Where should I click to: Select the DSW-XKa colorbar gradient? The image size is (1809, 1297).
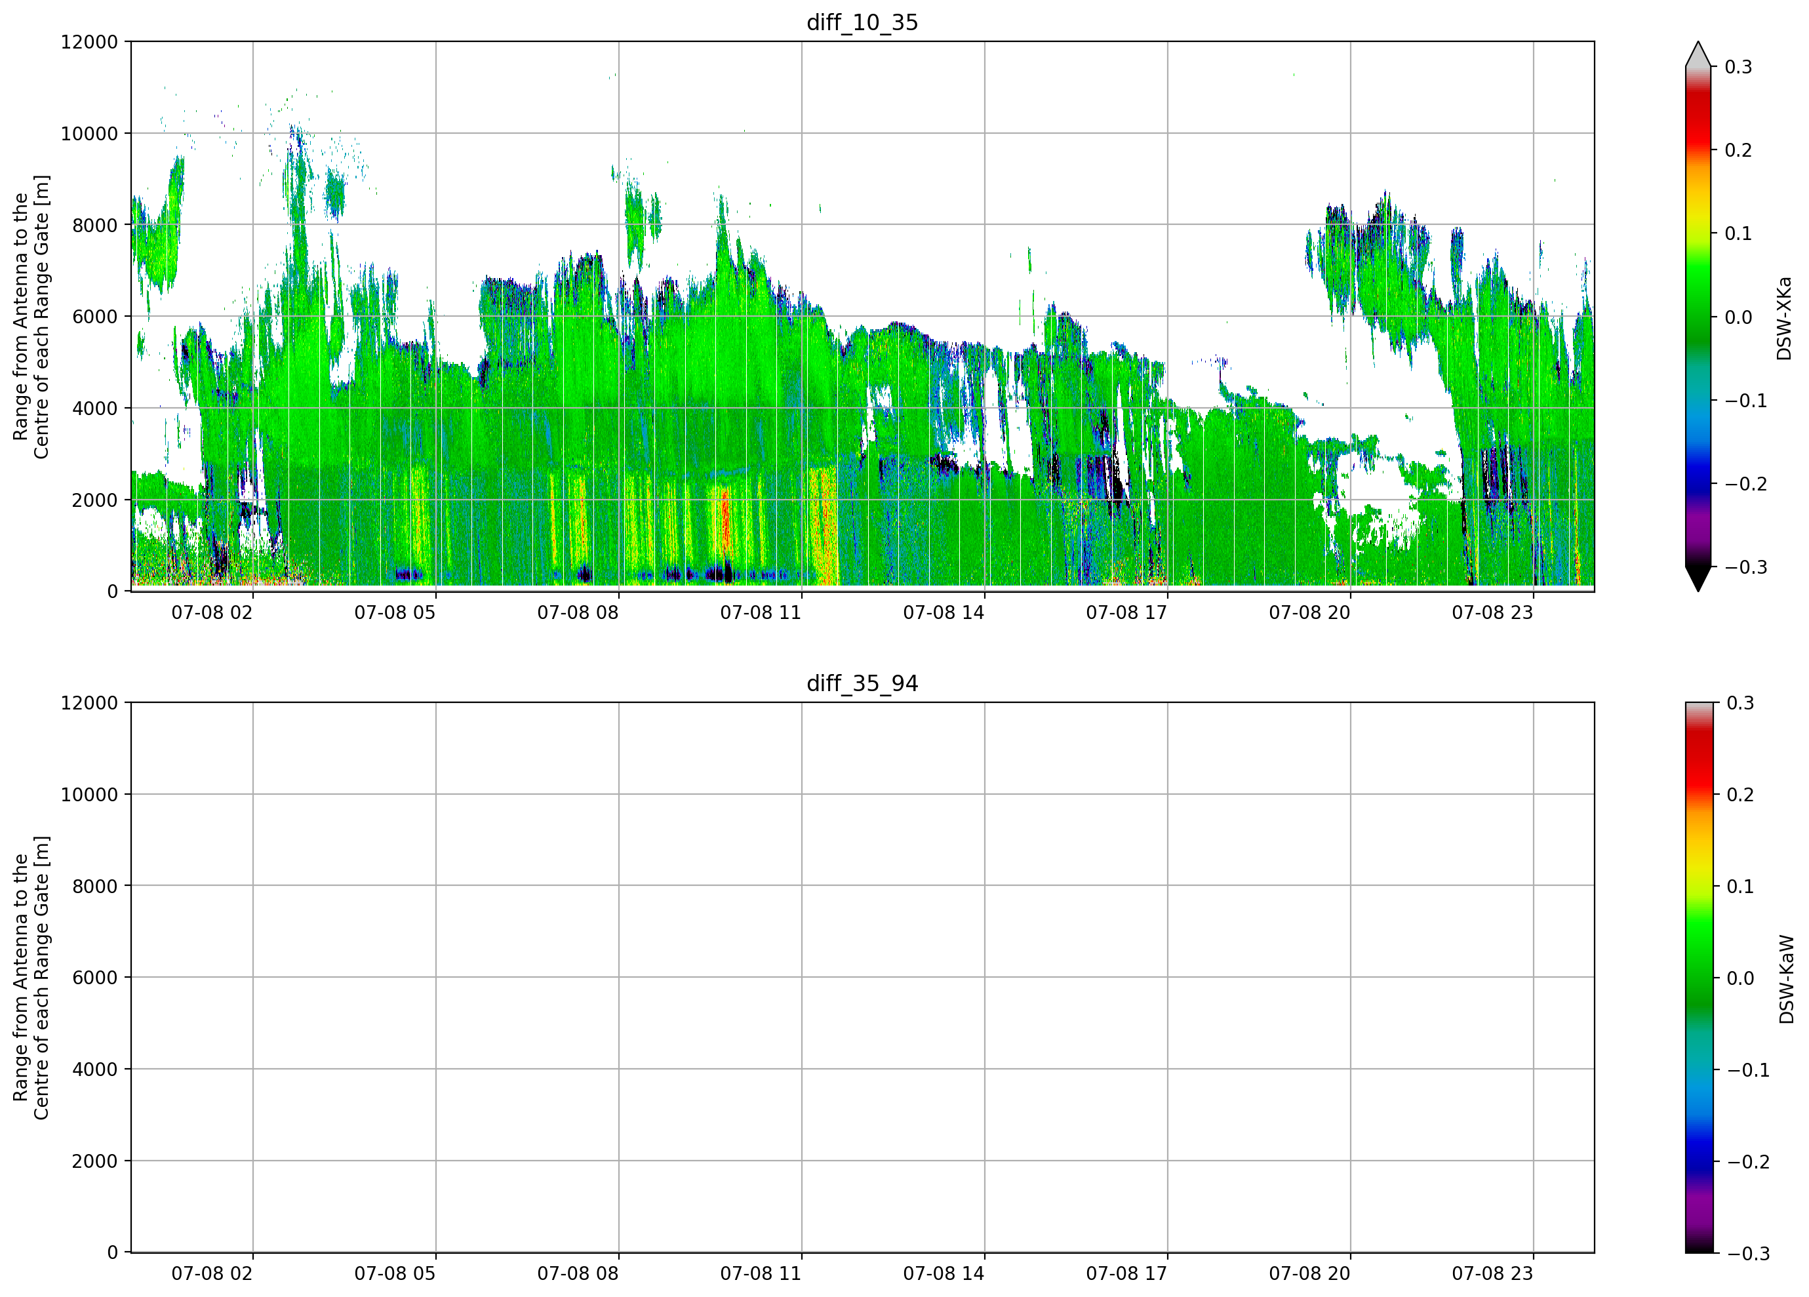1698,317
